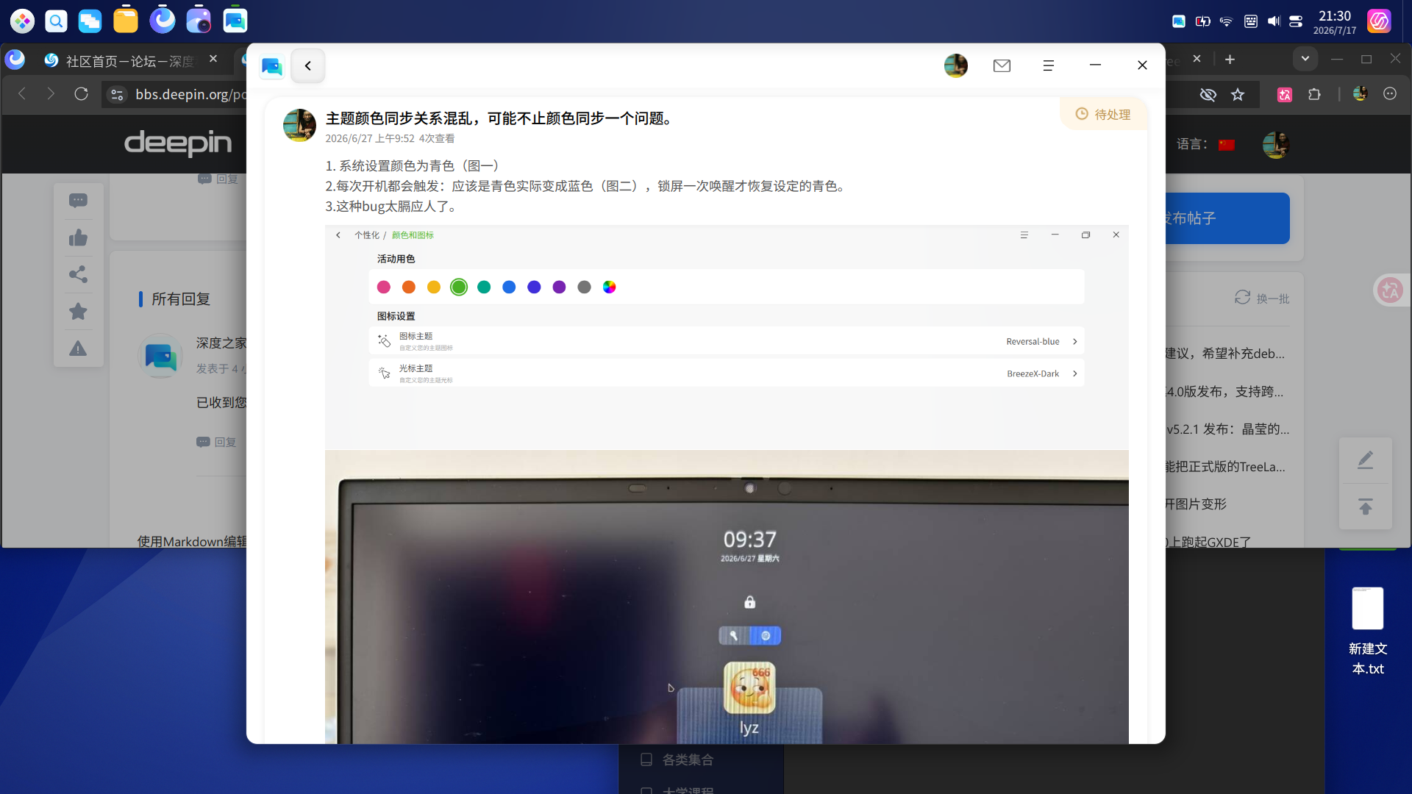1412x794 pixels.
Task: Click the back-to-top arrow button
Action: [x=1366, y=507]
